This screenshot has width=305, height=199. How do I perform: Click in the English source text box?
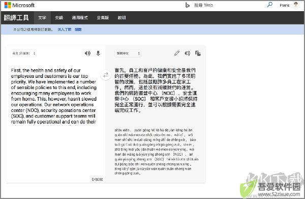pyautogui.click(x=54, y=96)
